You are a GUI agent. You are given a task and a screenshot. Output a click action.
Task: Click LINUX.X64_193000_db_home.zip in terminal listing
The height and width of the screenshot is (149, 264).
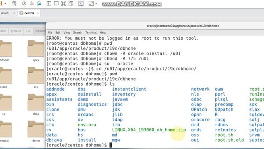tap(149, 130)
